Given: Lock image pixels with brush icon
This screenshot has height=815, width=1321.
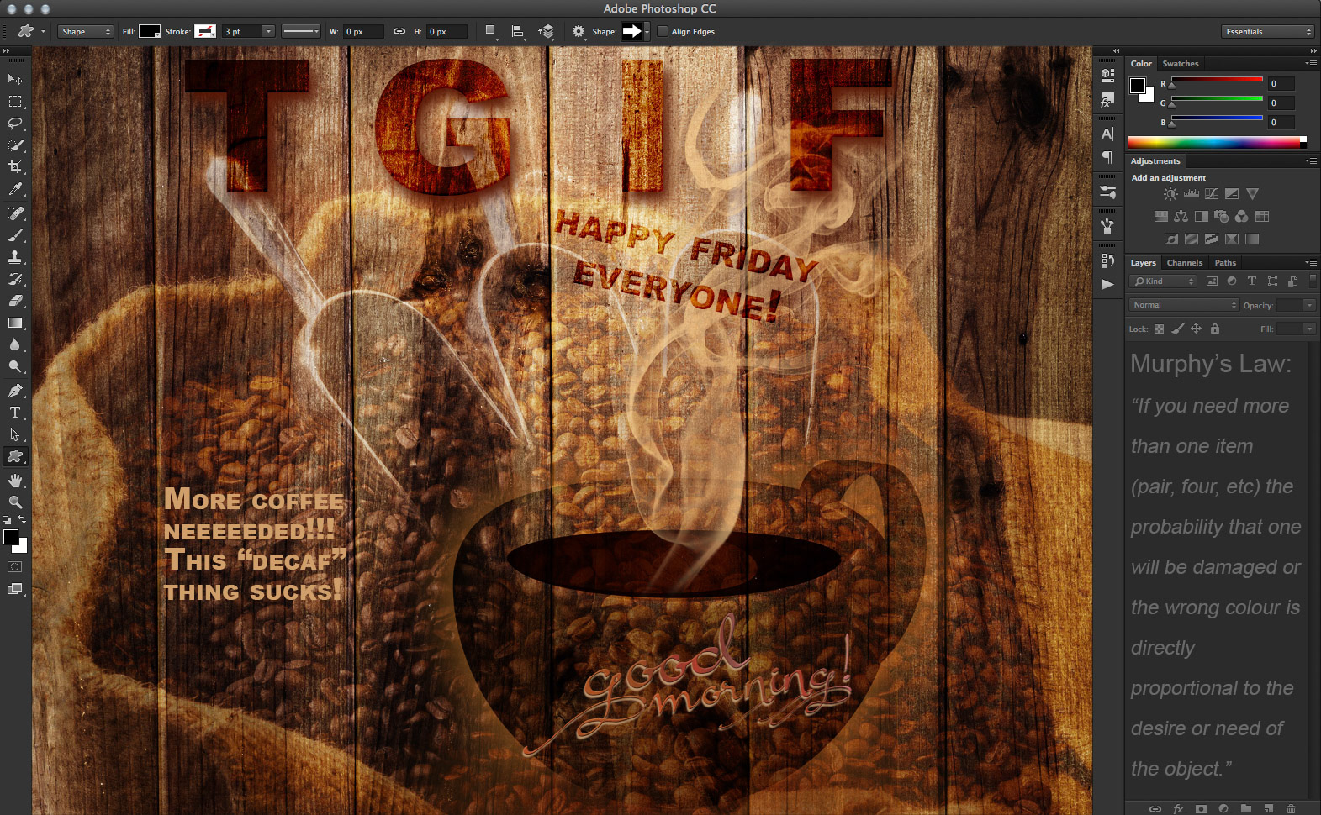Looking at the screenshot, I should [x=1178, y=329].
